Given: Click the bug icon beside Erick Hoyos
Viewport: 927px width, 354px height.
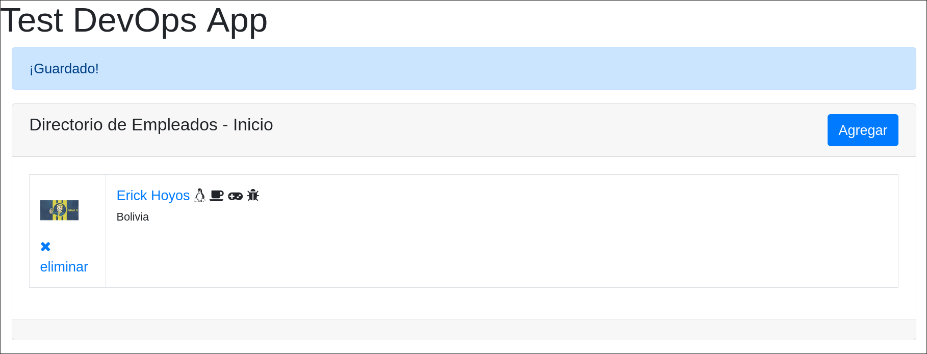Looking at the screenshot, I should (x=253, y=195).
